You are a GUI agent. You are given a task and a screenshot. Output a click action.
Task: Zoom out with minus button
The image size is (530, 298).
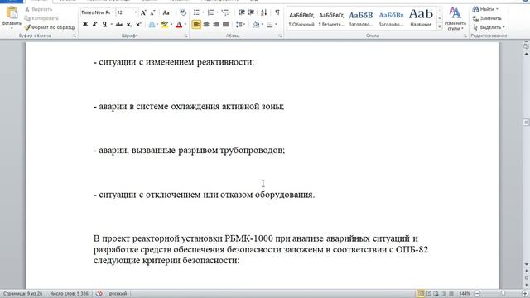click(x=477, y=294)
